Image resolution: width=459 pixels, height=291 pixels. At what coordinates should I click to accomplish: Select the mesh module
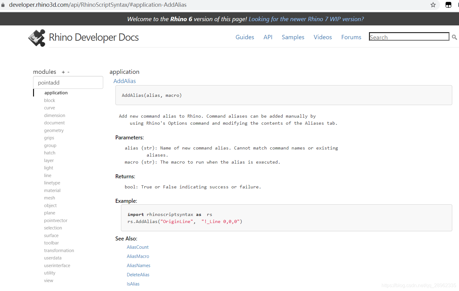(50, 198)
